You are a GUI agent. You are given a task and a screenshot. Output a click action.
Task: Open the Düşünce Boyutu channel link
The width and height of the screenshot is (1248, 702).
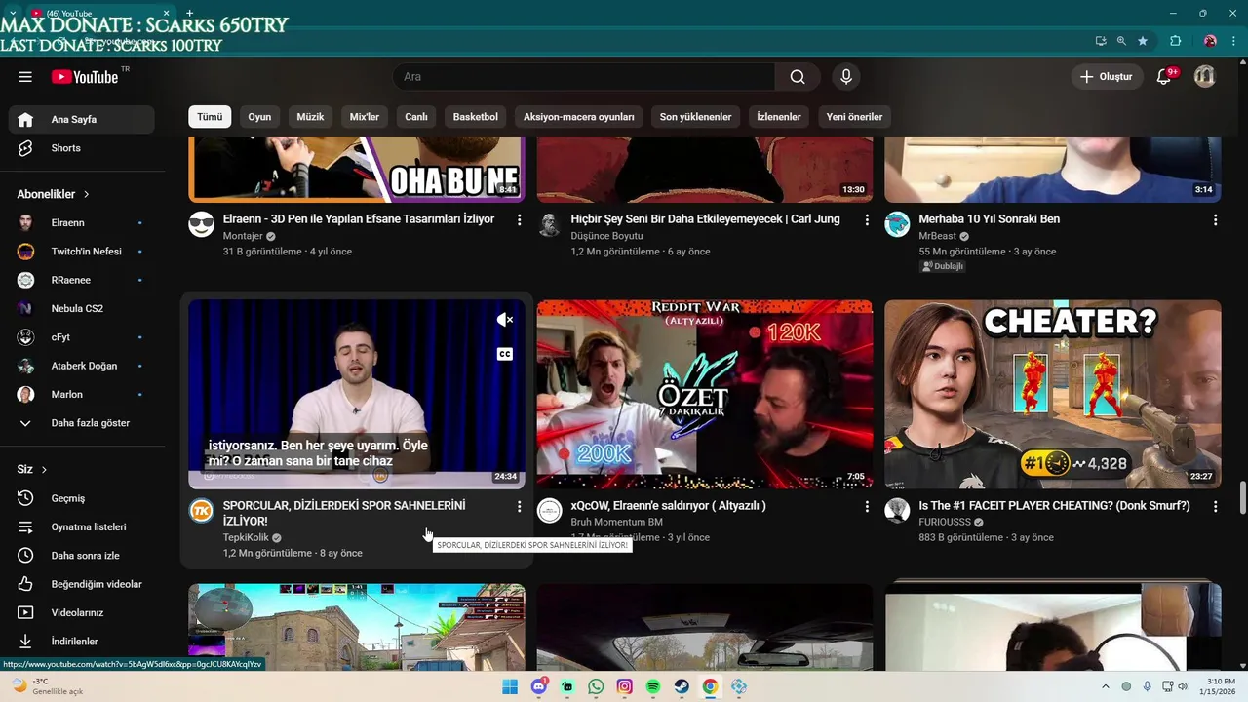pos(606,236)
